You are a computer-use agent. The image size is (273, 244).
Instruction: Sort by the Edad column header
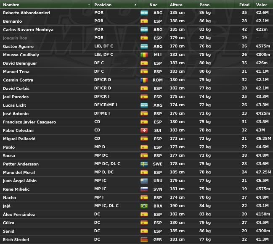(x=244, y=5)
